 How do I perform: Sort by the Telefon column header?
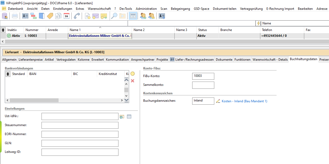tap(282, 30)
